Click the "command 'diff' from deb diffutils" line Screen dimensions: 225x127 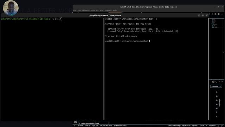(x=133, y=29)
